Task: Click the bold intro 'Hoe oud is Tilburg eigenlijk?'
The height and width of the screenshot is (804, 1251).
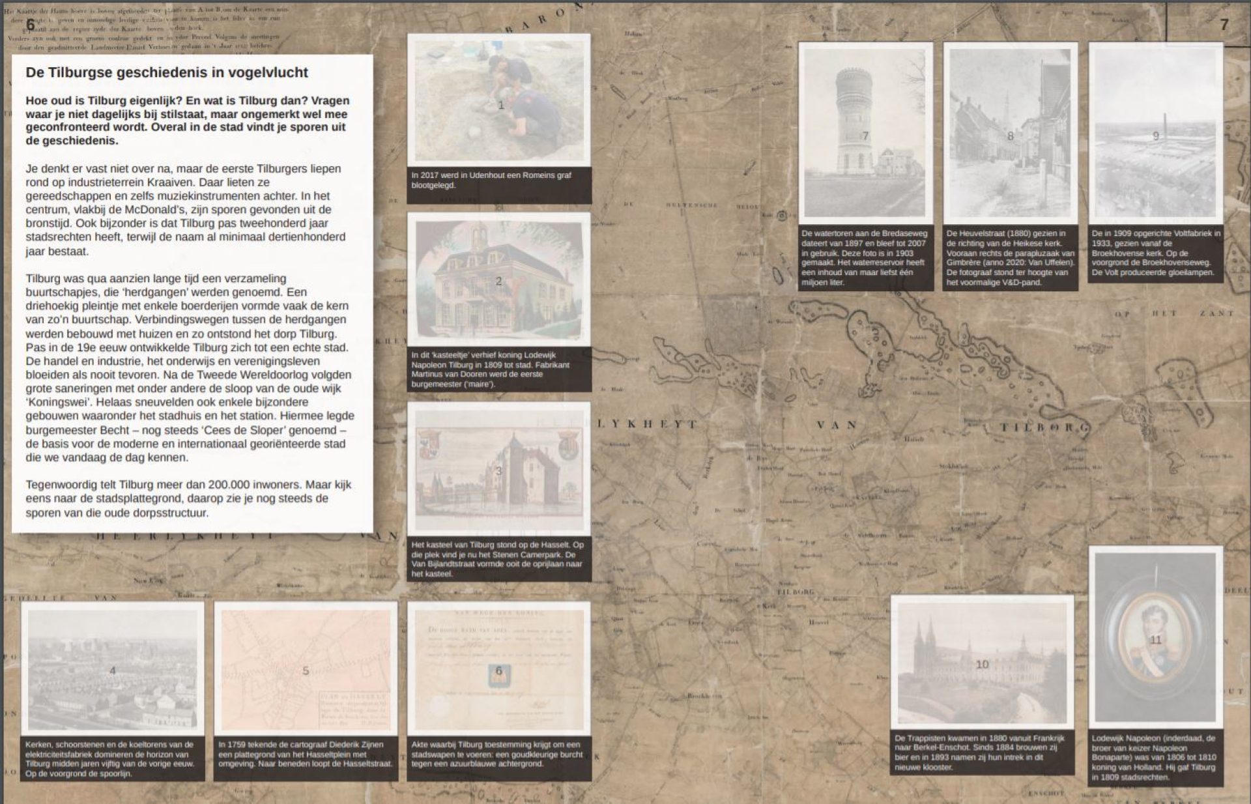Action: [188, 121]
